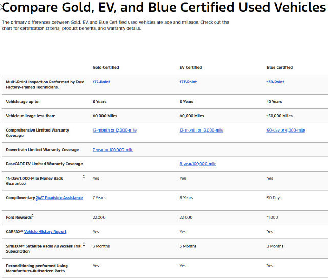Click the Ford Rewards row label
328x278 pixels.
coord(19,217)
